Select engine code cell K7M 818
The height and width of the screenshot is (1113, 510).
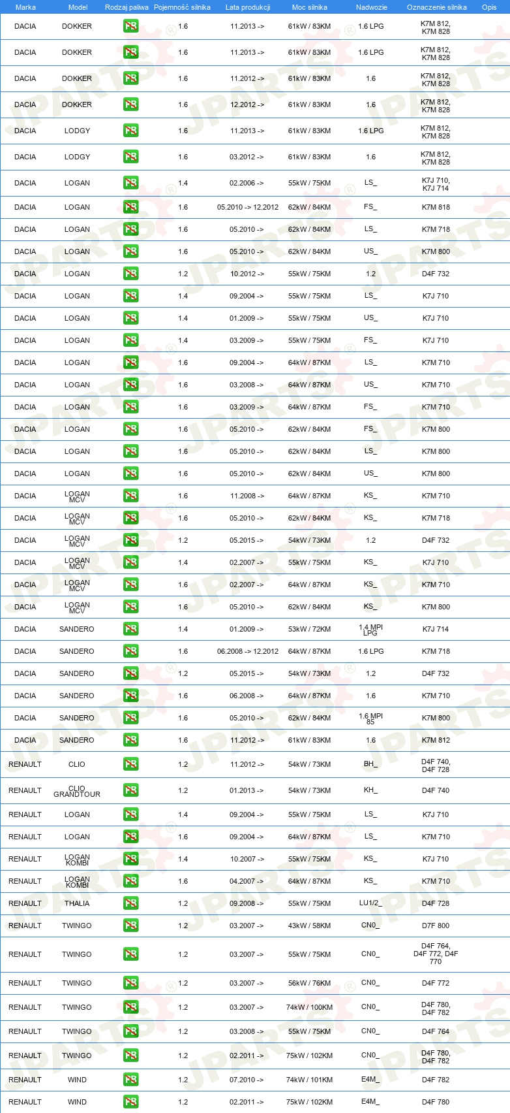(x=436, y=207)
